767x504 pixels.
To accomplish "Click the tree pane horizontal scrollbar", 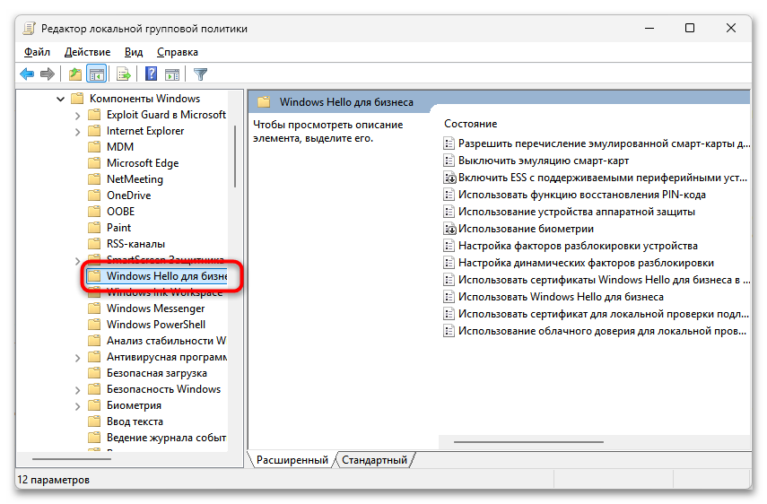I will [72, 459].
